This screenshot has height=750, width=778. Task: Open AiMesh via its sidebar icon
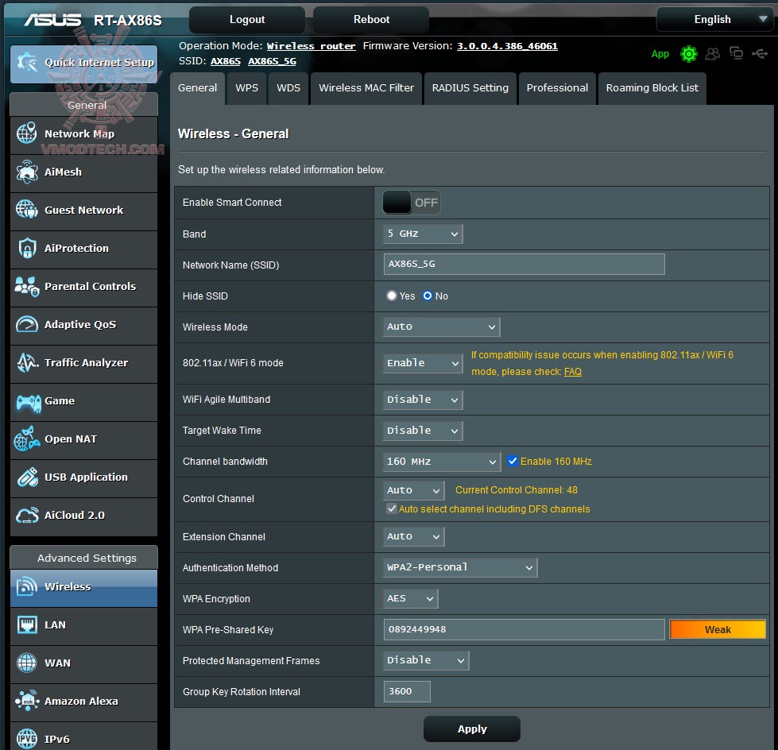click(x=27, y=172)
